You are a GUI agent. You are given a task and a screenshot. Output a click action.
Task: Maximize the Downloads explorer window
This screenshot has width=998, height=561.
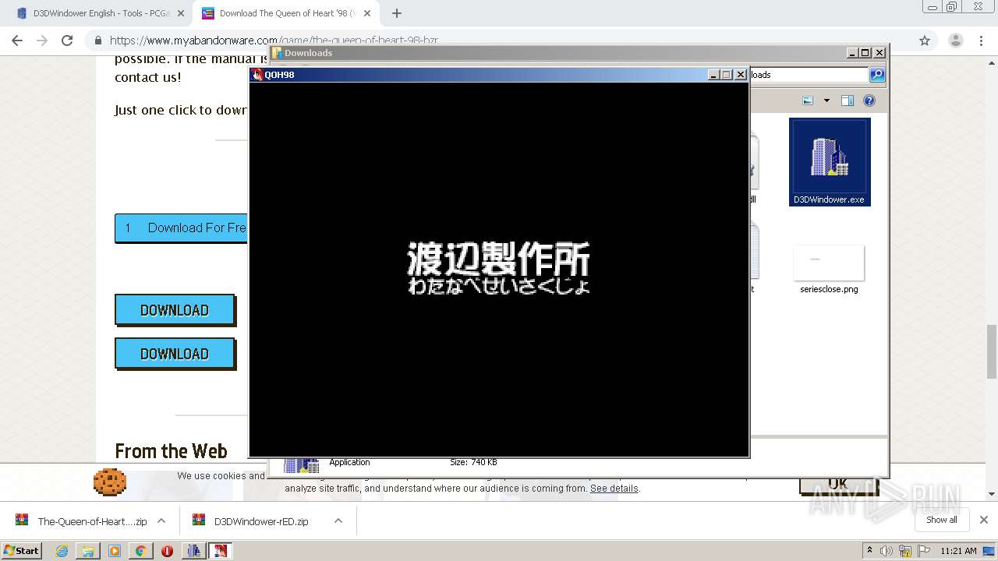865,53
